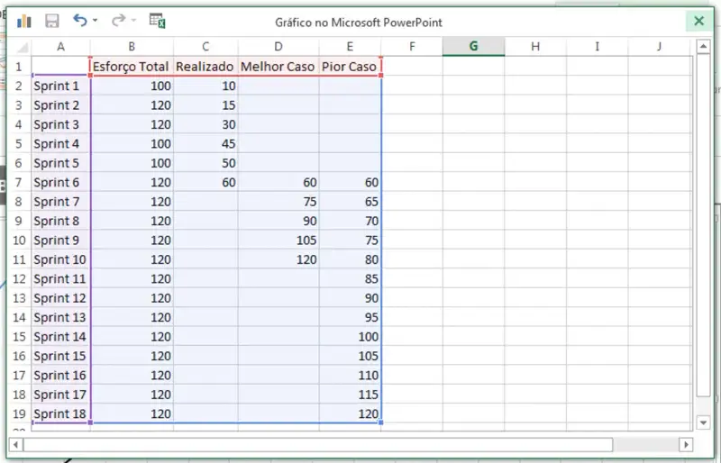Select column A header
721x463 pixels.
coord(60,47)
